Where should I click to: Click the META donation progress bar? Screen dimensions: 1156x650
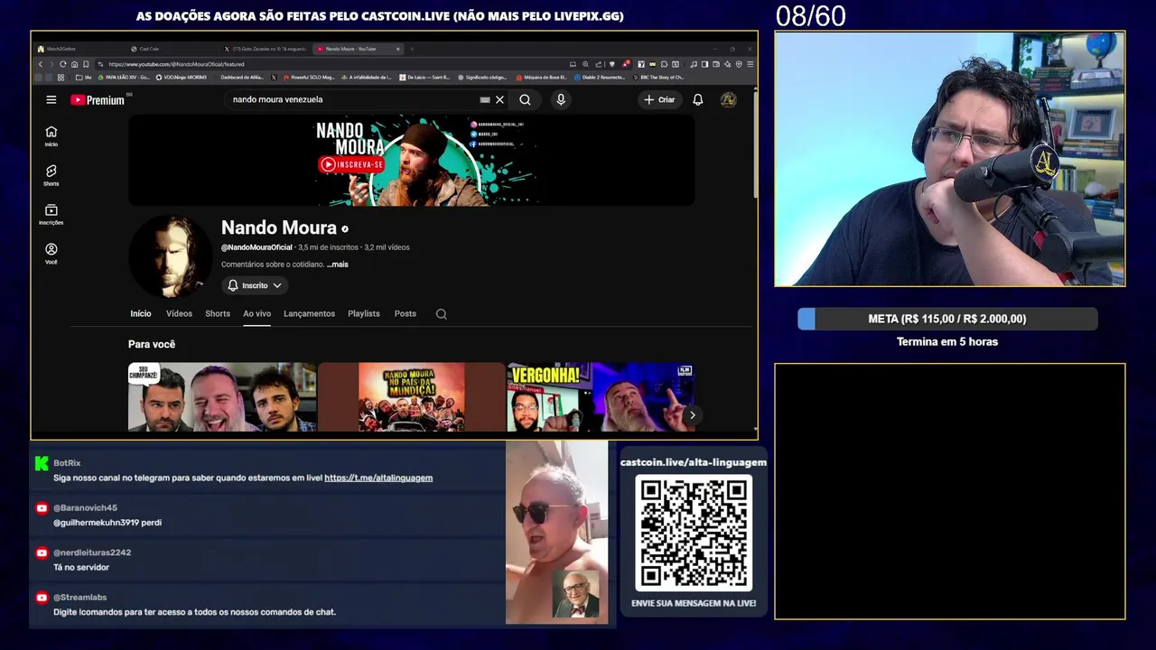(947, 319)
